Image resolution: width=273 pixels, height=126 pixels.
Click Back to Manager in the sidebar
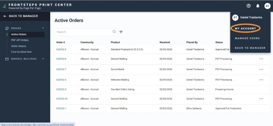23,16
